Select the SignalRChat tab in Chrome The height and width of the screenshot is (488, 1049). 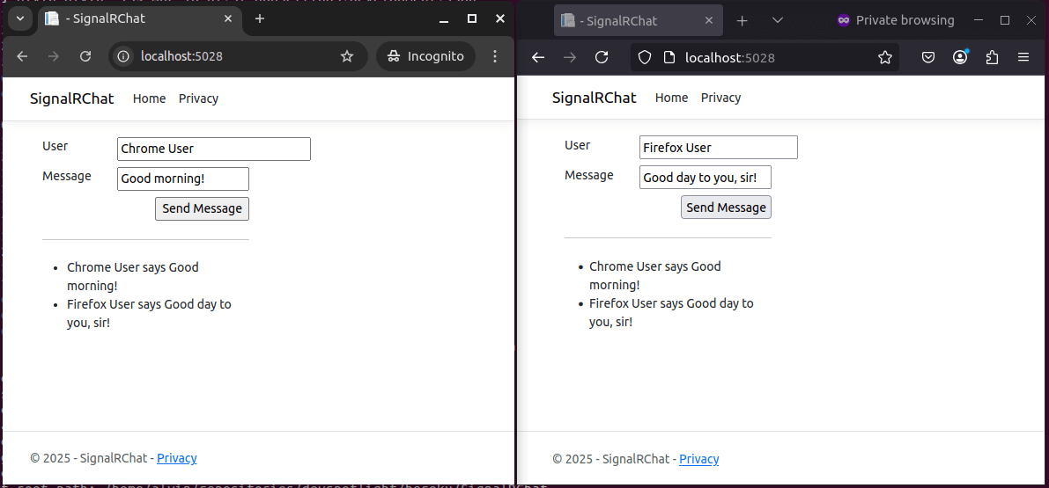139,18
